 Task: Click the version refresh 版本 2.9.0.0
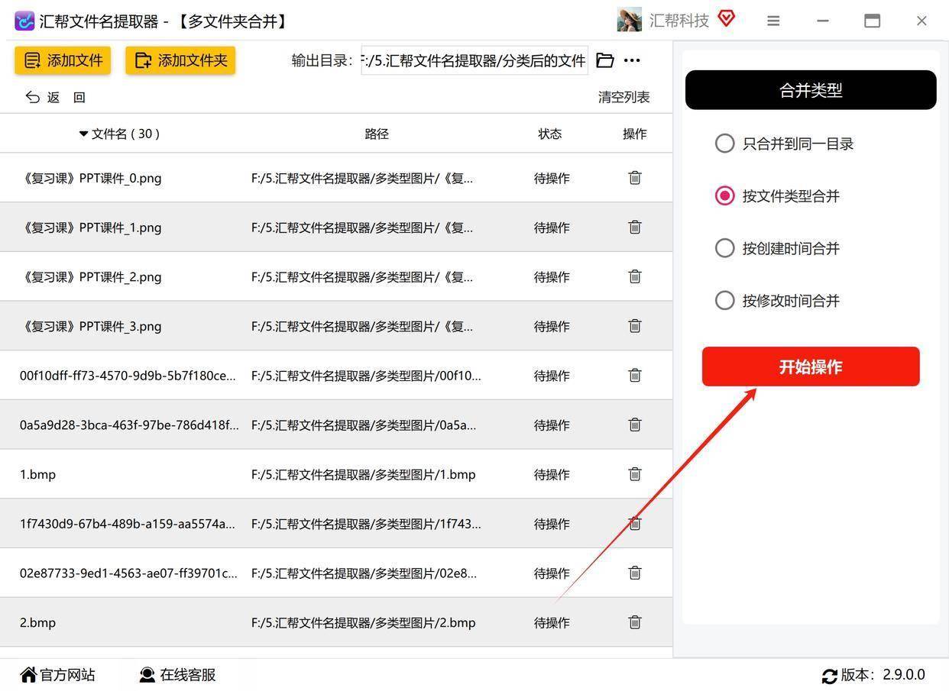click(873, 675)
